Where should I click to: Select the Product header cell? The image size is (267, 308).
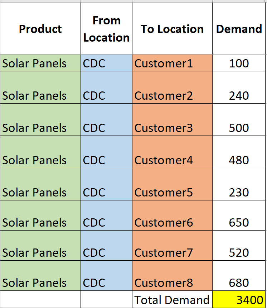point(40,28)
